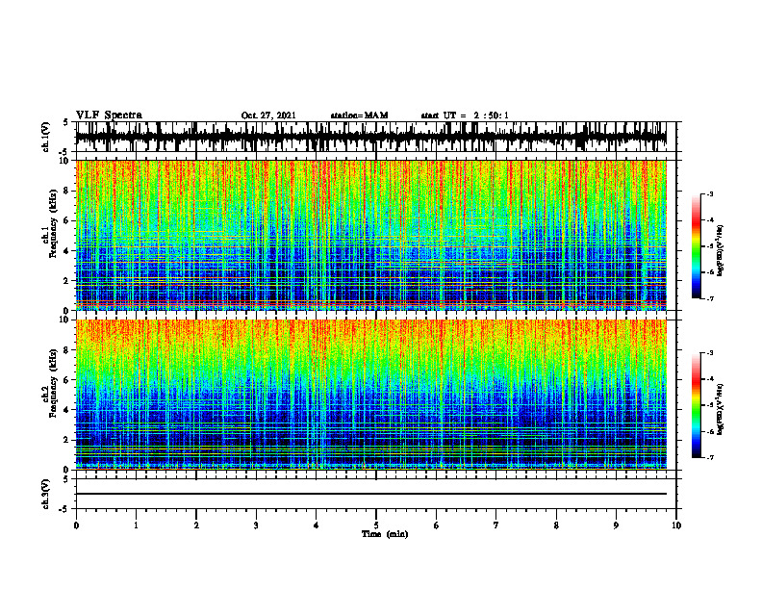This screenshot has height=589, width=762.
Task: Click the "-5" tick on ch.1(V) axis
Action: (x=64, y=152)
